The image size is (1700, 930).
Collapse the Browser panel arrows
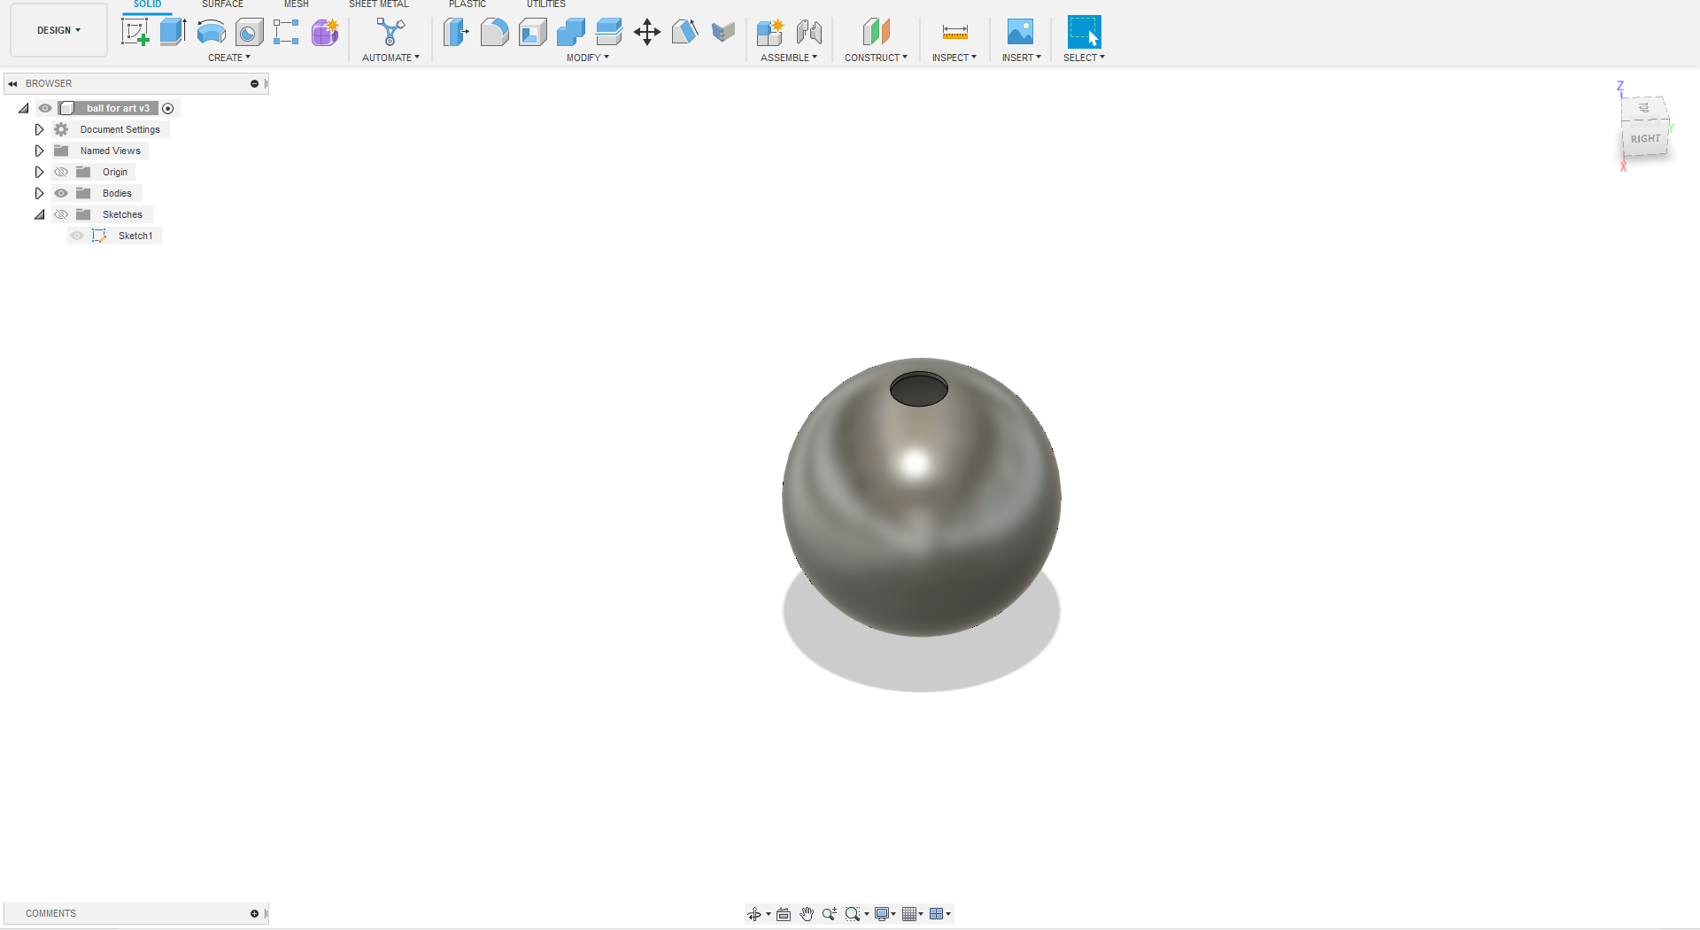click(x=12, y=83)
